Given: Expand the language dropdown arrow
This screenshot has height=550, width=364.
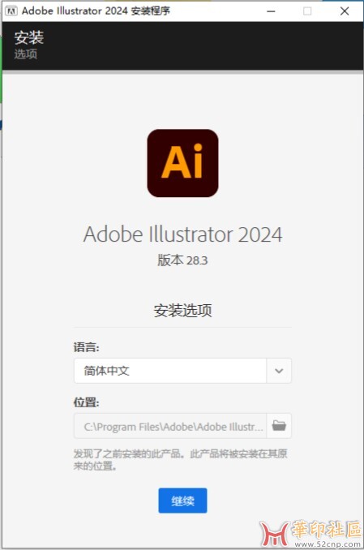Looking at the screenshot, I should pyautogui.click(x=279, y=371).
